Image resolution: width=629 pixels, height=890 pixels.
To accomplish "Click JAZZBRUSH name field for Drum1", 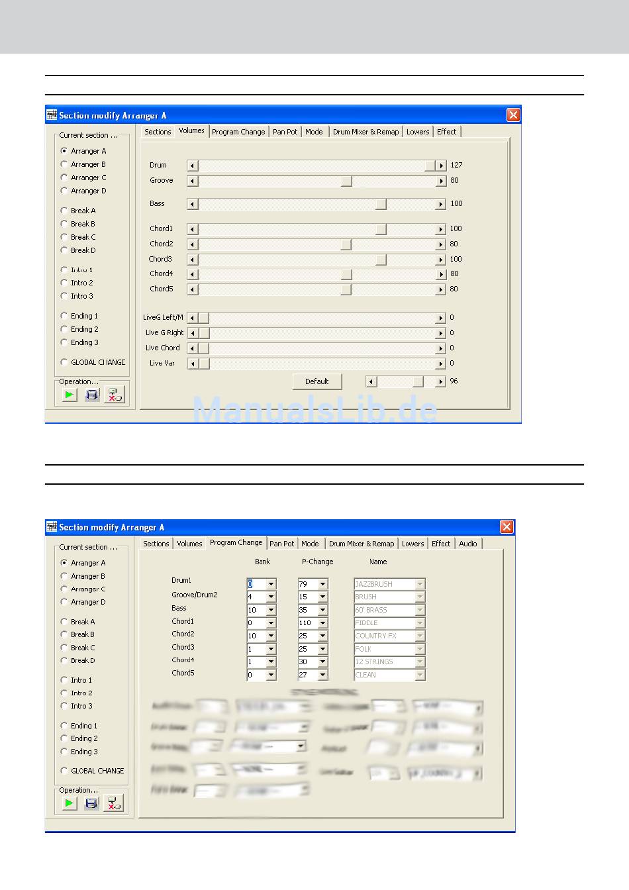I will click(389, 584).
